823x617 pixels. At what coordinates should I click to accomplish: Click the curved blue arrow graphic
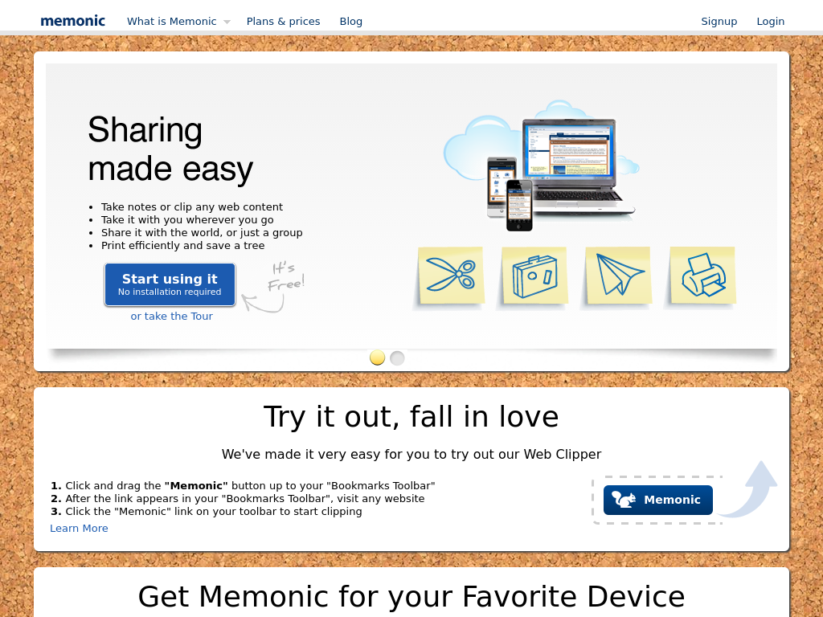(750, 489)
